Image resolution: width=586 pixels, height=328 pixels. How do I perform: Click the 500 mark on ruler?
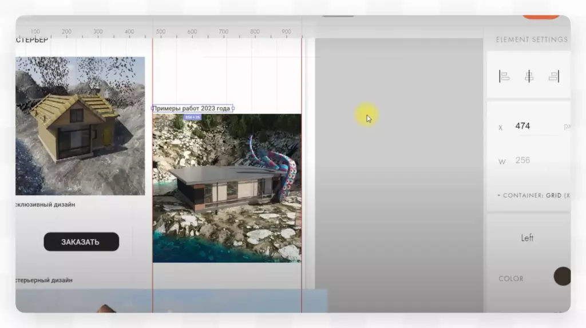click(x=161, y=32)
